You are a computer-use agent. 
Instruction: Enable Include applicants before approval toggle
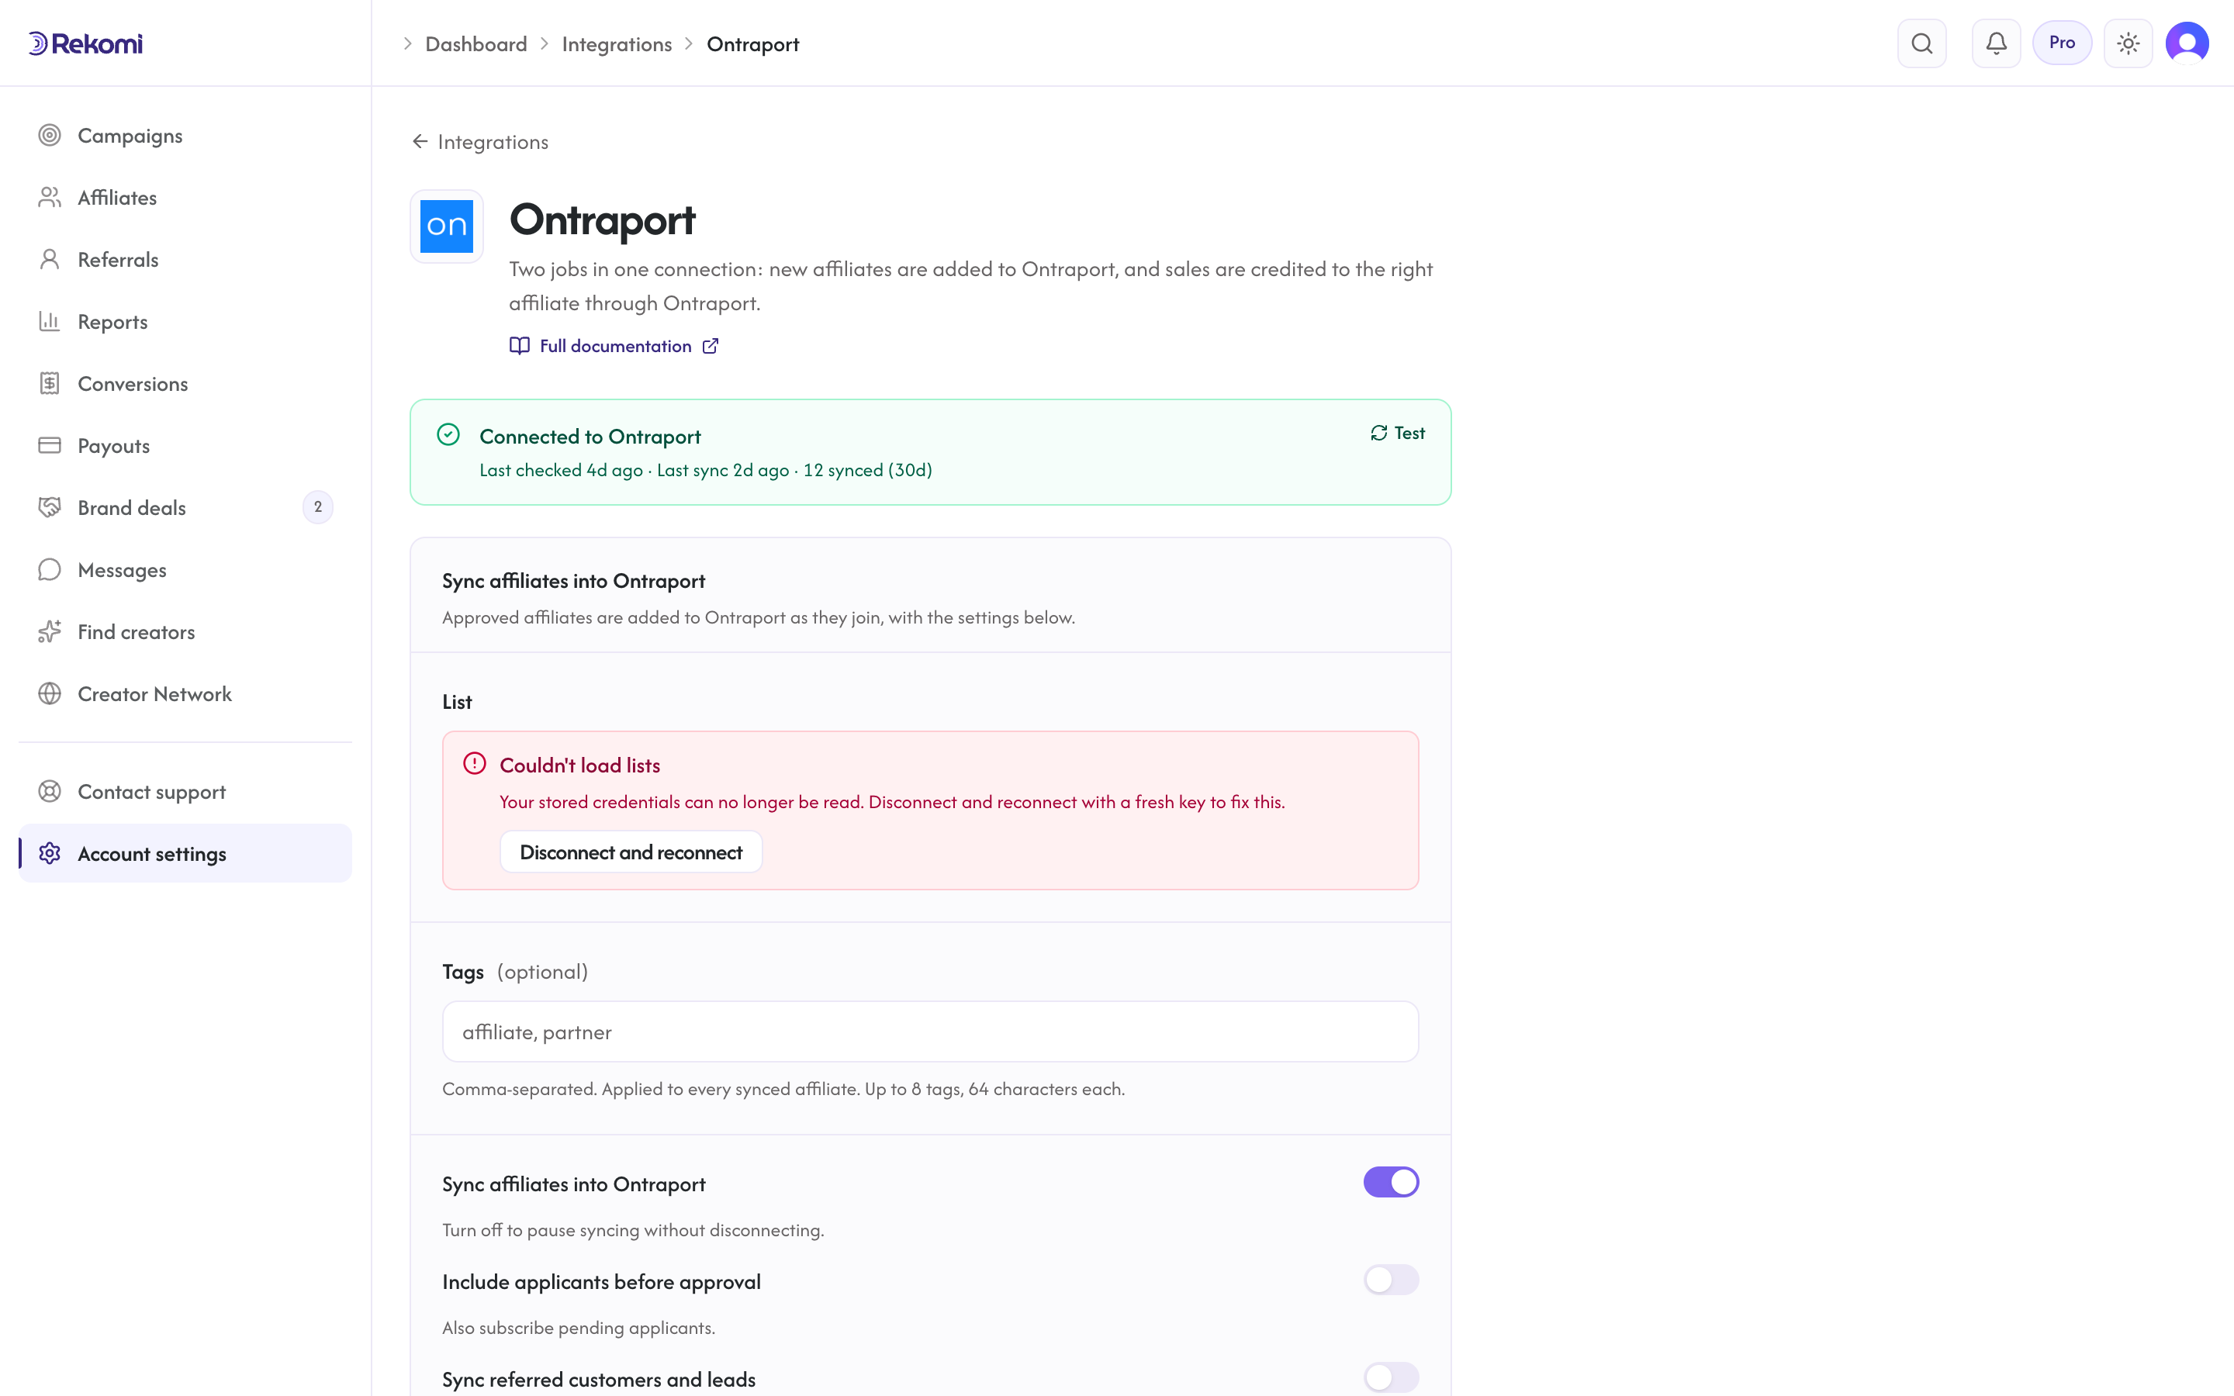click(1390, 1280)
